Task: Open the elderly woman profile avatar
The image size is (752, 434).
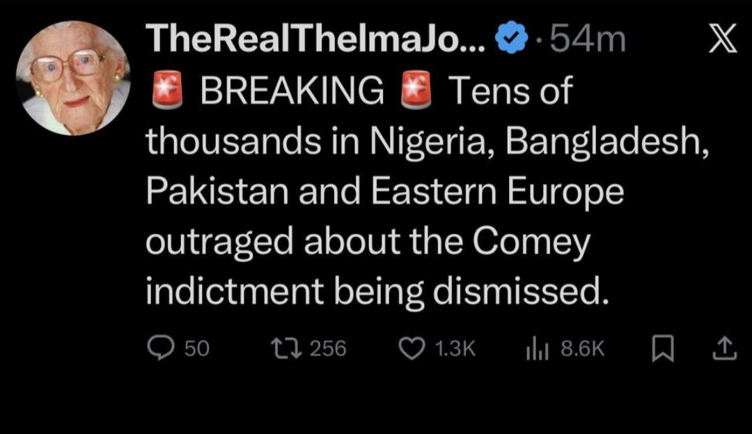Action: tap(72, 78)
